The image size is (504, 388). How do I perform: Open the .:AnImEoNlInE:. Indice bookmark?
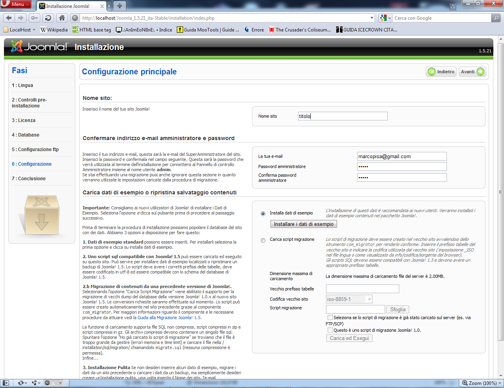point(144,30)
